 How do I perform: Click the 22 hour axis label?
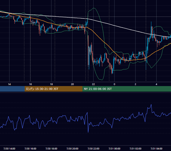[x=93, y=84]
